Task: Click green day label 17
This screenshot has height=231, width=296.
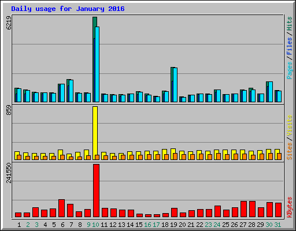Action: point(156,225)
